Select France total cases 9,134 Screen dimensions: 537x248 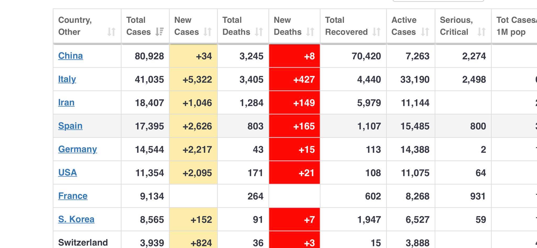point(152,196)
